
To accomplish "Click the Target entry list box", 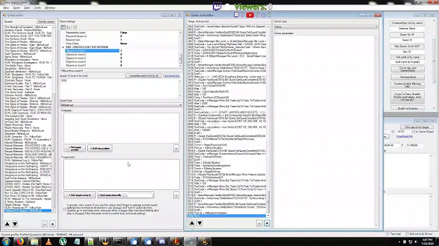I will point(121,174).
